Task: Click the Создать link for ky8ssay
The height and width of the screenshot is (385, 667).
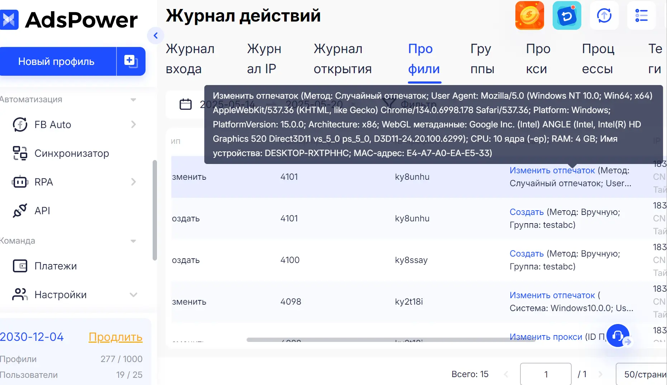Action: 527,254
